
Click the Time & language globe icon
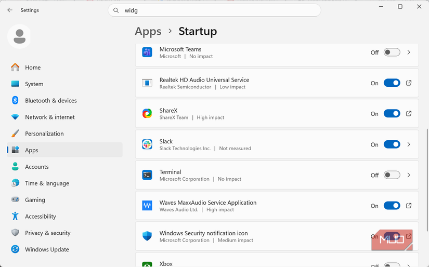point(15,183)
